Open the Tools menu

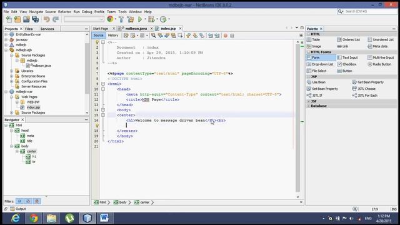(122, 12)
